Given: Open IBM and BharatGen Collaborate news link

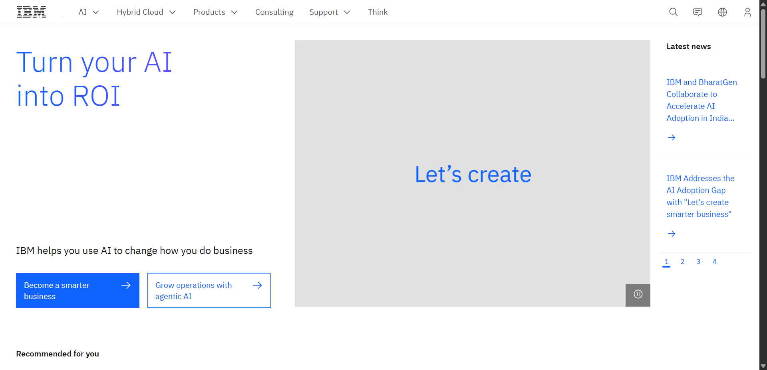Looking at the screenshot, I should pyautogui.click(x=701, y=100).
